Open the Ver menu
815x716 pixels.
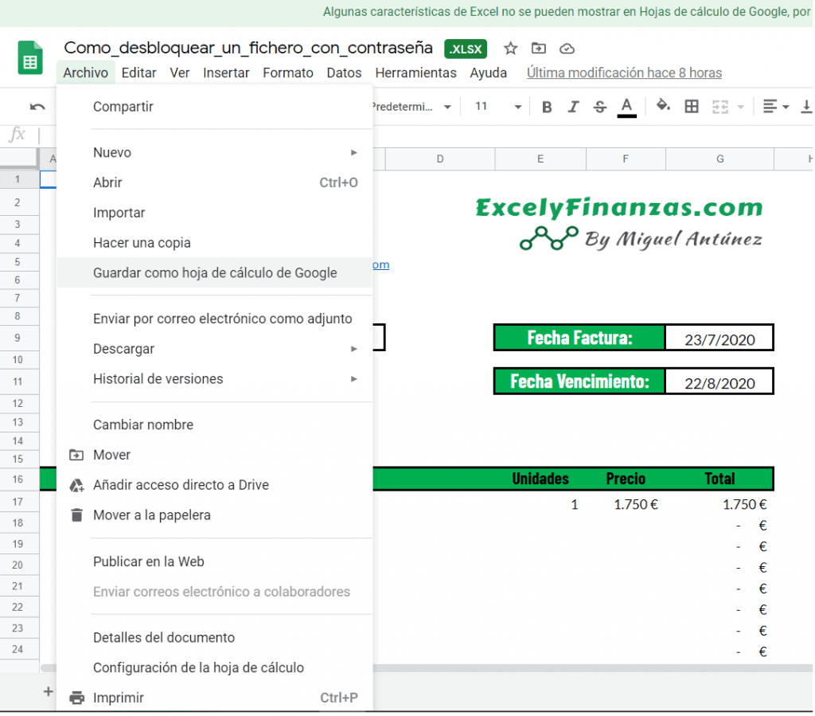tap(179, 72)
